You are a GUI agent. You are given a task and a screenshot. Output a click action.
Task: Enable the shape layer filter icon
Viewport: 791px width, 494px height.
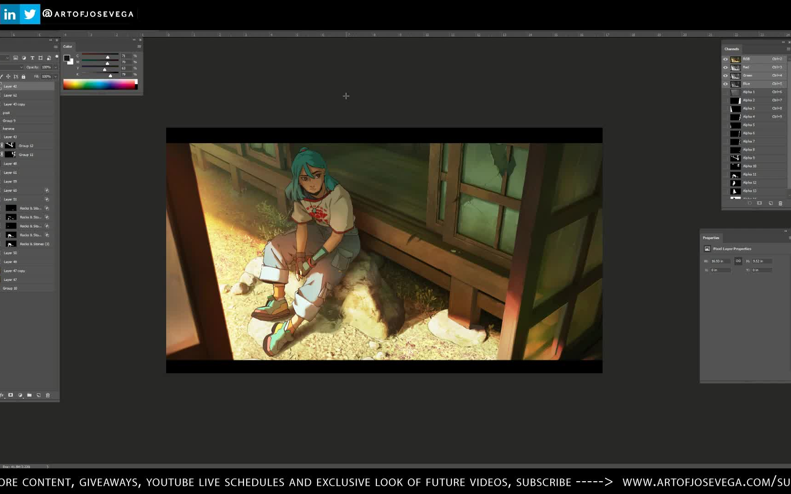coord(40,58)
